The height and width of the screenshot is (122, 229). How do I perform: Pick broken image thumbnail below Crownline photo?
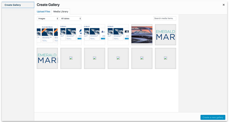tap(142, 58)
